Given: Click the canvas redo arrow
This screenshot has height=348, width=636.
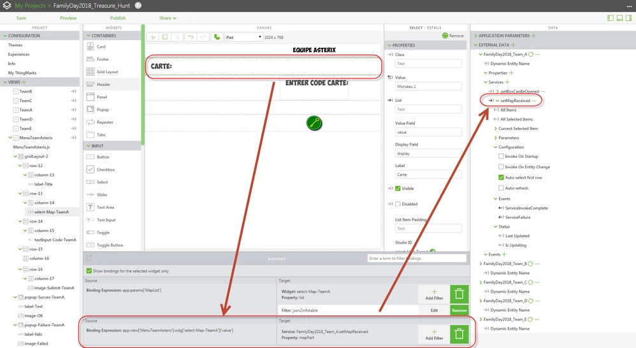Looking at the screenshot, I should 203,37.
